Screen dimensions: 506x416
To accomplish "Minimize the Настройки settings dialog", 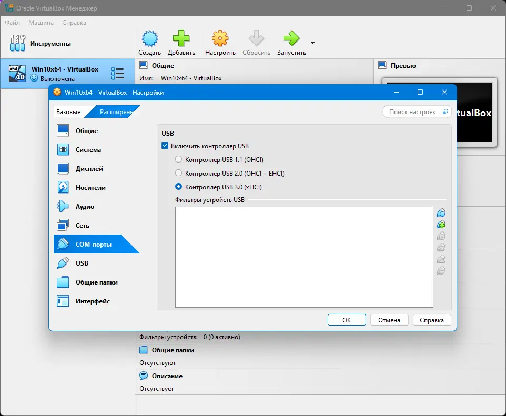I will pyautogui.click(x=397, y=92).
